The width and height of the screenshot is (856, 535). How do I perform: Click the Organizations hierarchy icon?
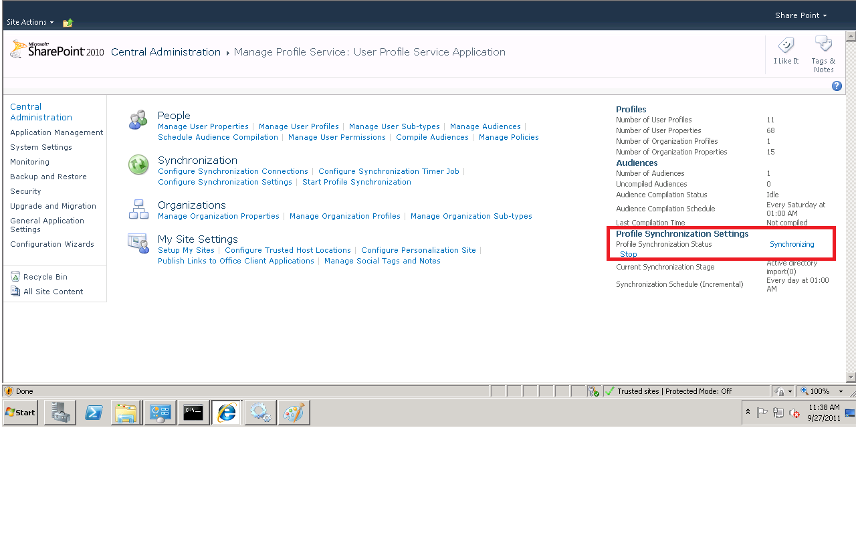[138, 210]
